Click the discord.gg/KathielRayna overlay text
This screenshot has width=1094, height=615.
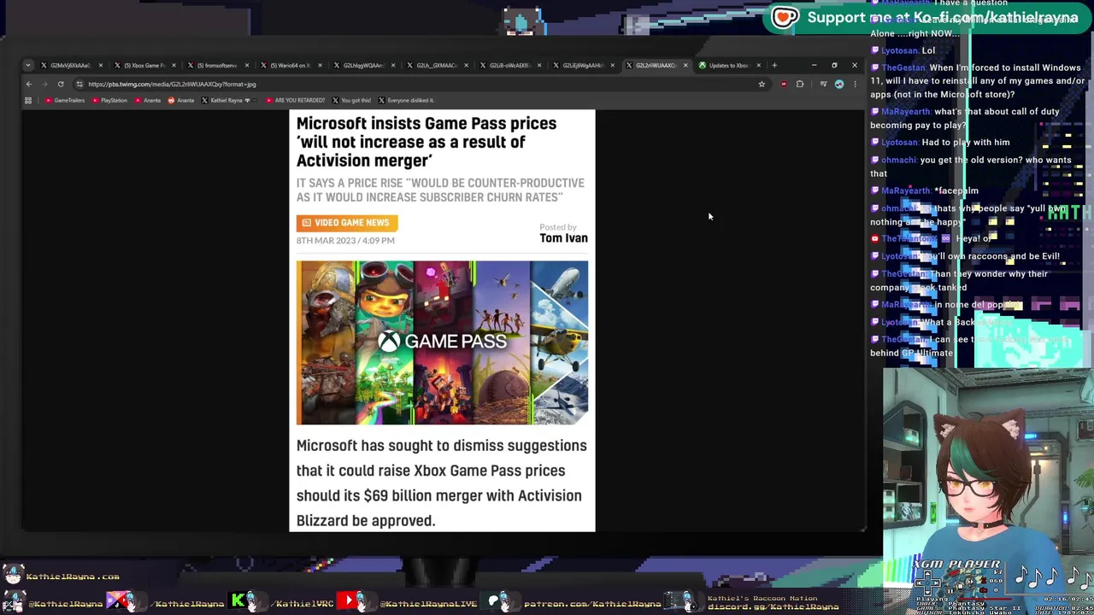pos(773,607)
